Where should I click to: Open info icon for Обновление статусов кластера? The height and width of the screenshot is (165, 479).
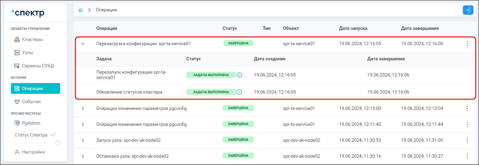click(239, 92)
